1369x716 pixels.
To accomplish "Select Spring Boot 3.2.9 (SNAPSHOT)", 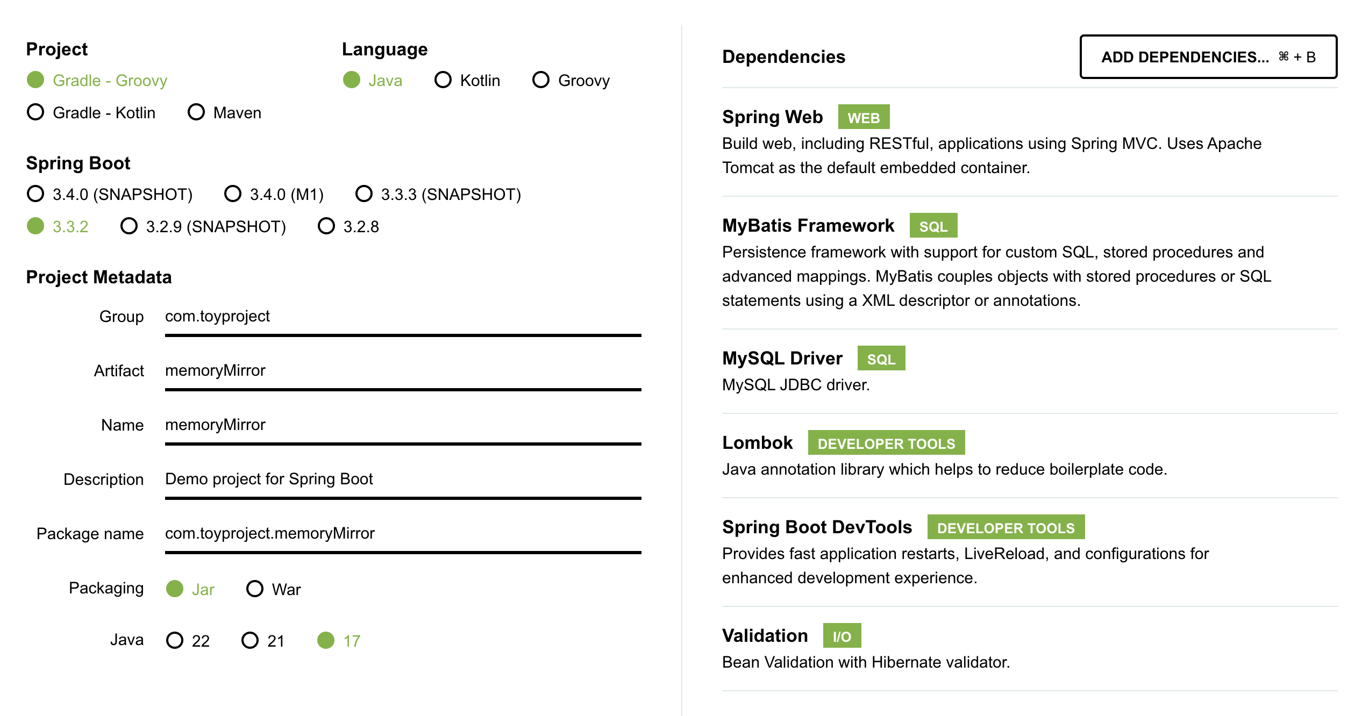I will click(129, 226).
